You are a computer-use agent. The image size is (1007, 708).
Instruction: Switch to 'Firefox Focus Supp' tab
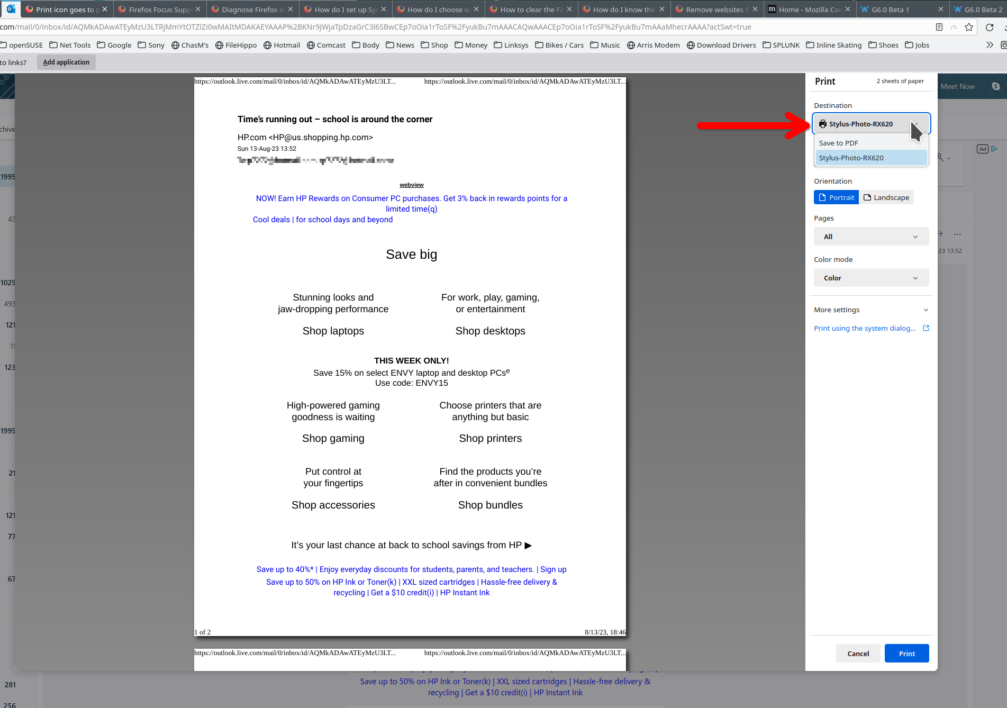tap(160, 9)
